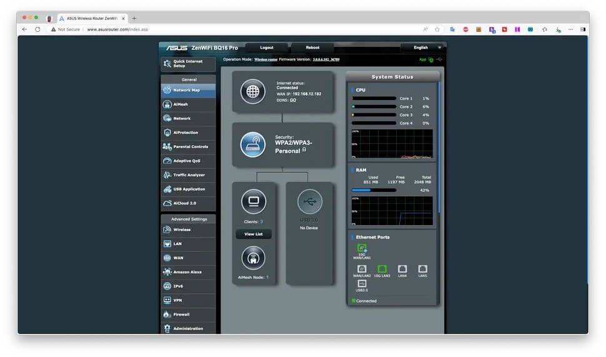Click the LAN4 port icon

coord(402,269)
